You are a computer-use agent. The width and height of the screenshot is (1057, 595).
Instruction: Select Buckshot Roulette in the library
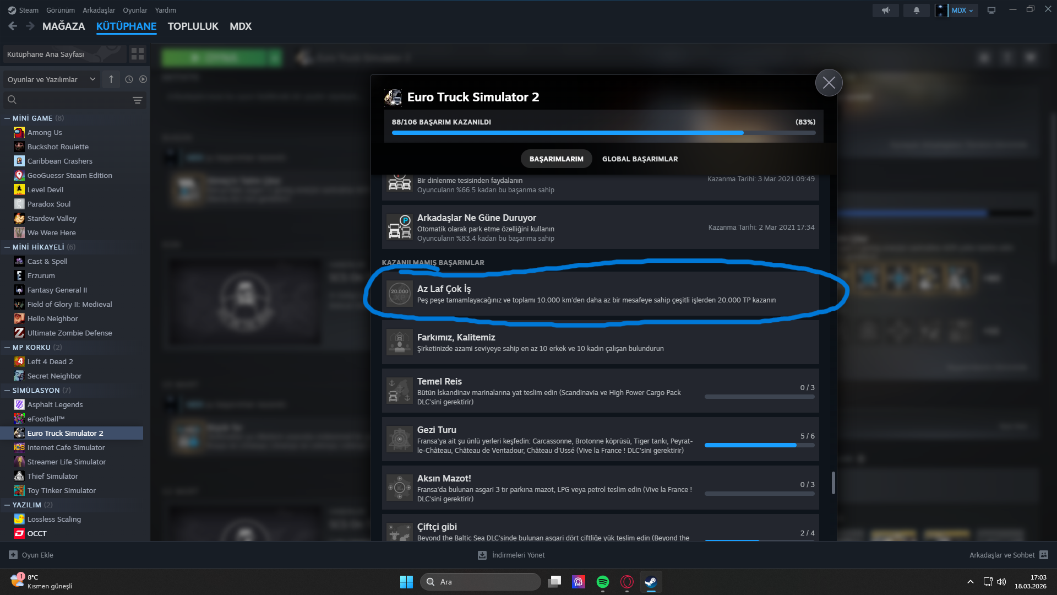click(x=58, y=147)
